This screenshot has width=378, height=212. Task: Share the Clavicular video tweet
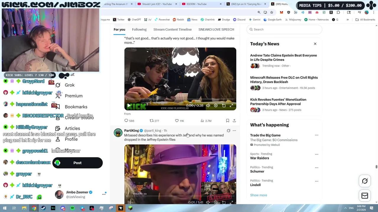pos(234,121)
